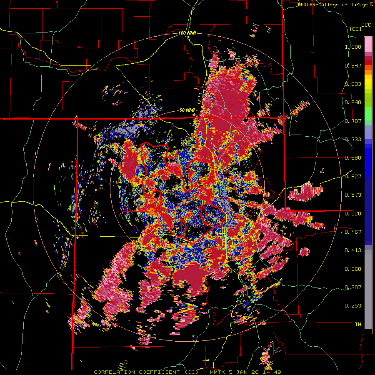Click the 0.840 scale value
The image size is (375, 375).
tap(353, 102)
